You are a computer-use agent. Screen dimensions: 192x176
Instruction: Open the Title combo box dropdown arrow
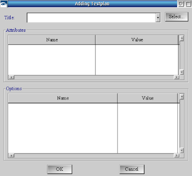(x=158, y=17)
